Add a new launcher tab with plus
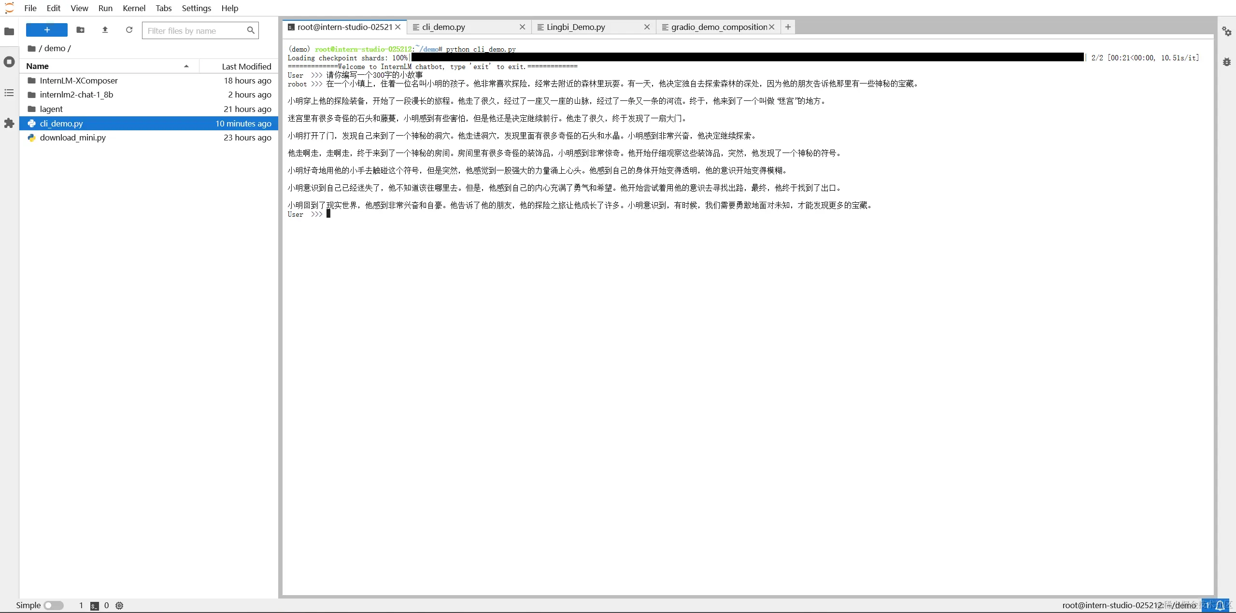This screenshot has height=613, width=1236. coord(788,27)
